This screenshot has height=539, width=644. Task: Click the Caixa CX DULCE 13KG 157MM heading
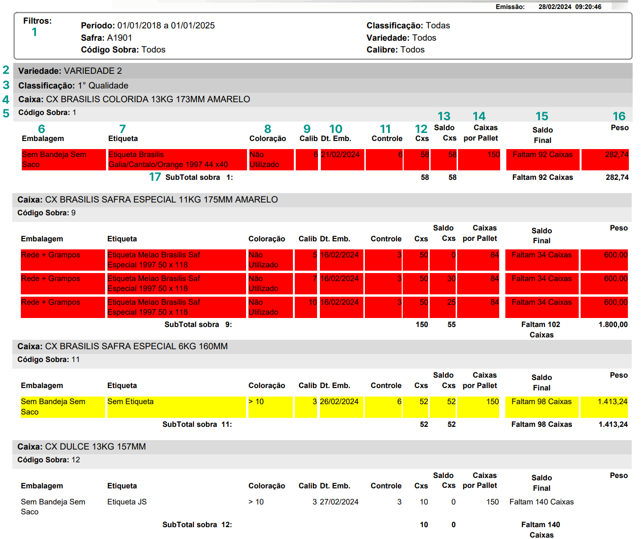pos(81,447)
